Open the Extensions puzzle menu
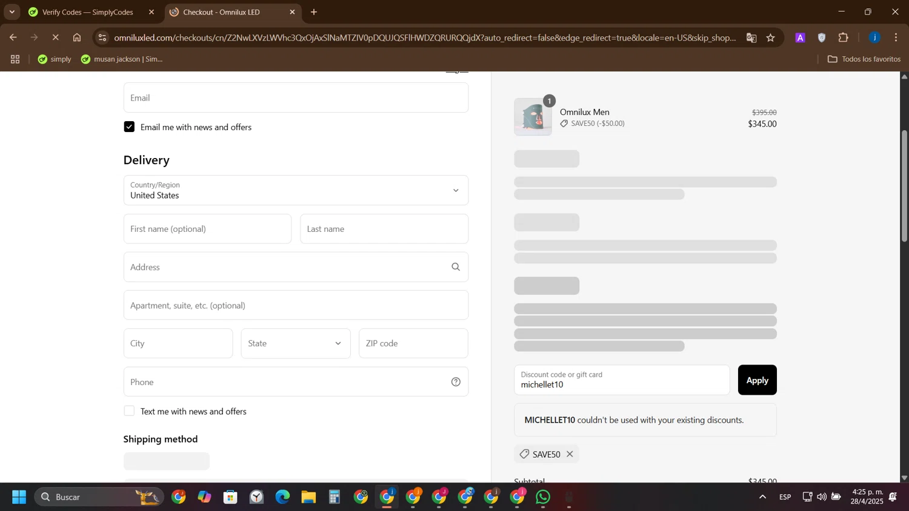The width and height of the screenshot is (909, 511). point(844,38)
